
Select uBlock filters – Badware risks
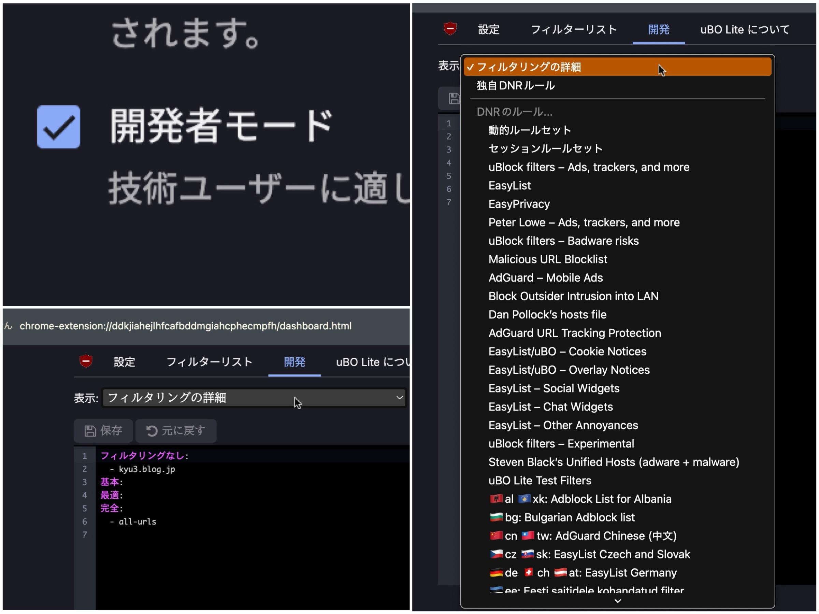(617, 241)
